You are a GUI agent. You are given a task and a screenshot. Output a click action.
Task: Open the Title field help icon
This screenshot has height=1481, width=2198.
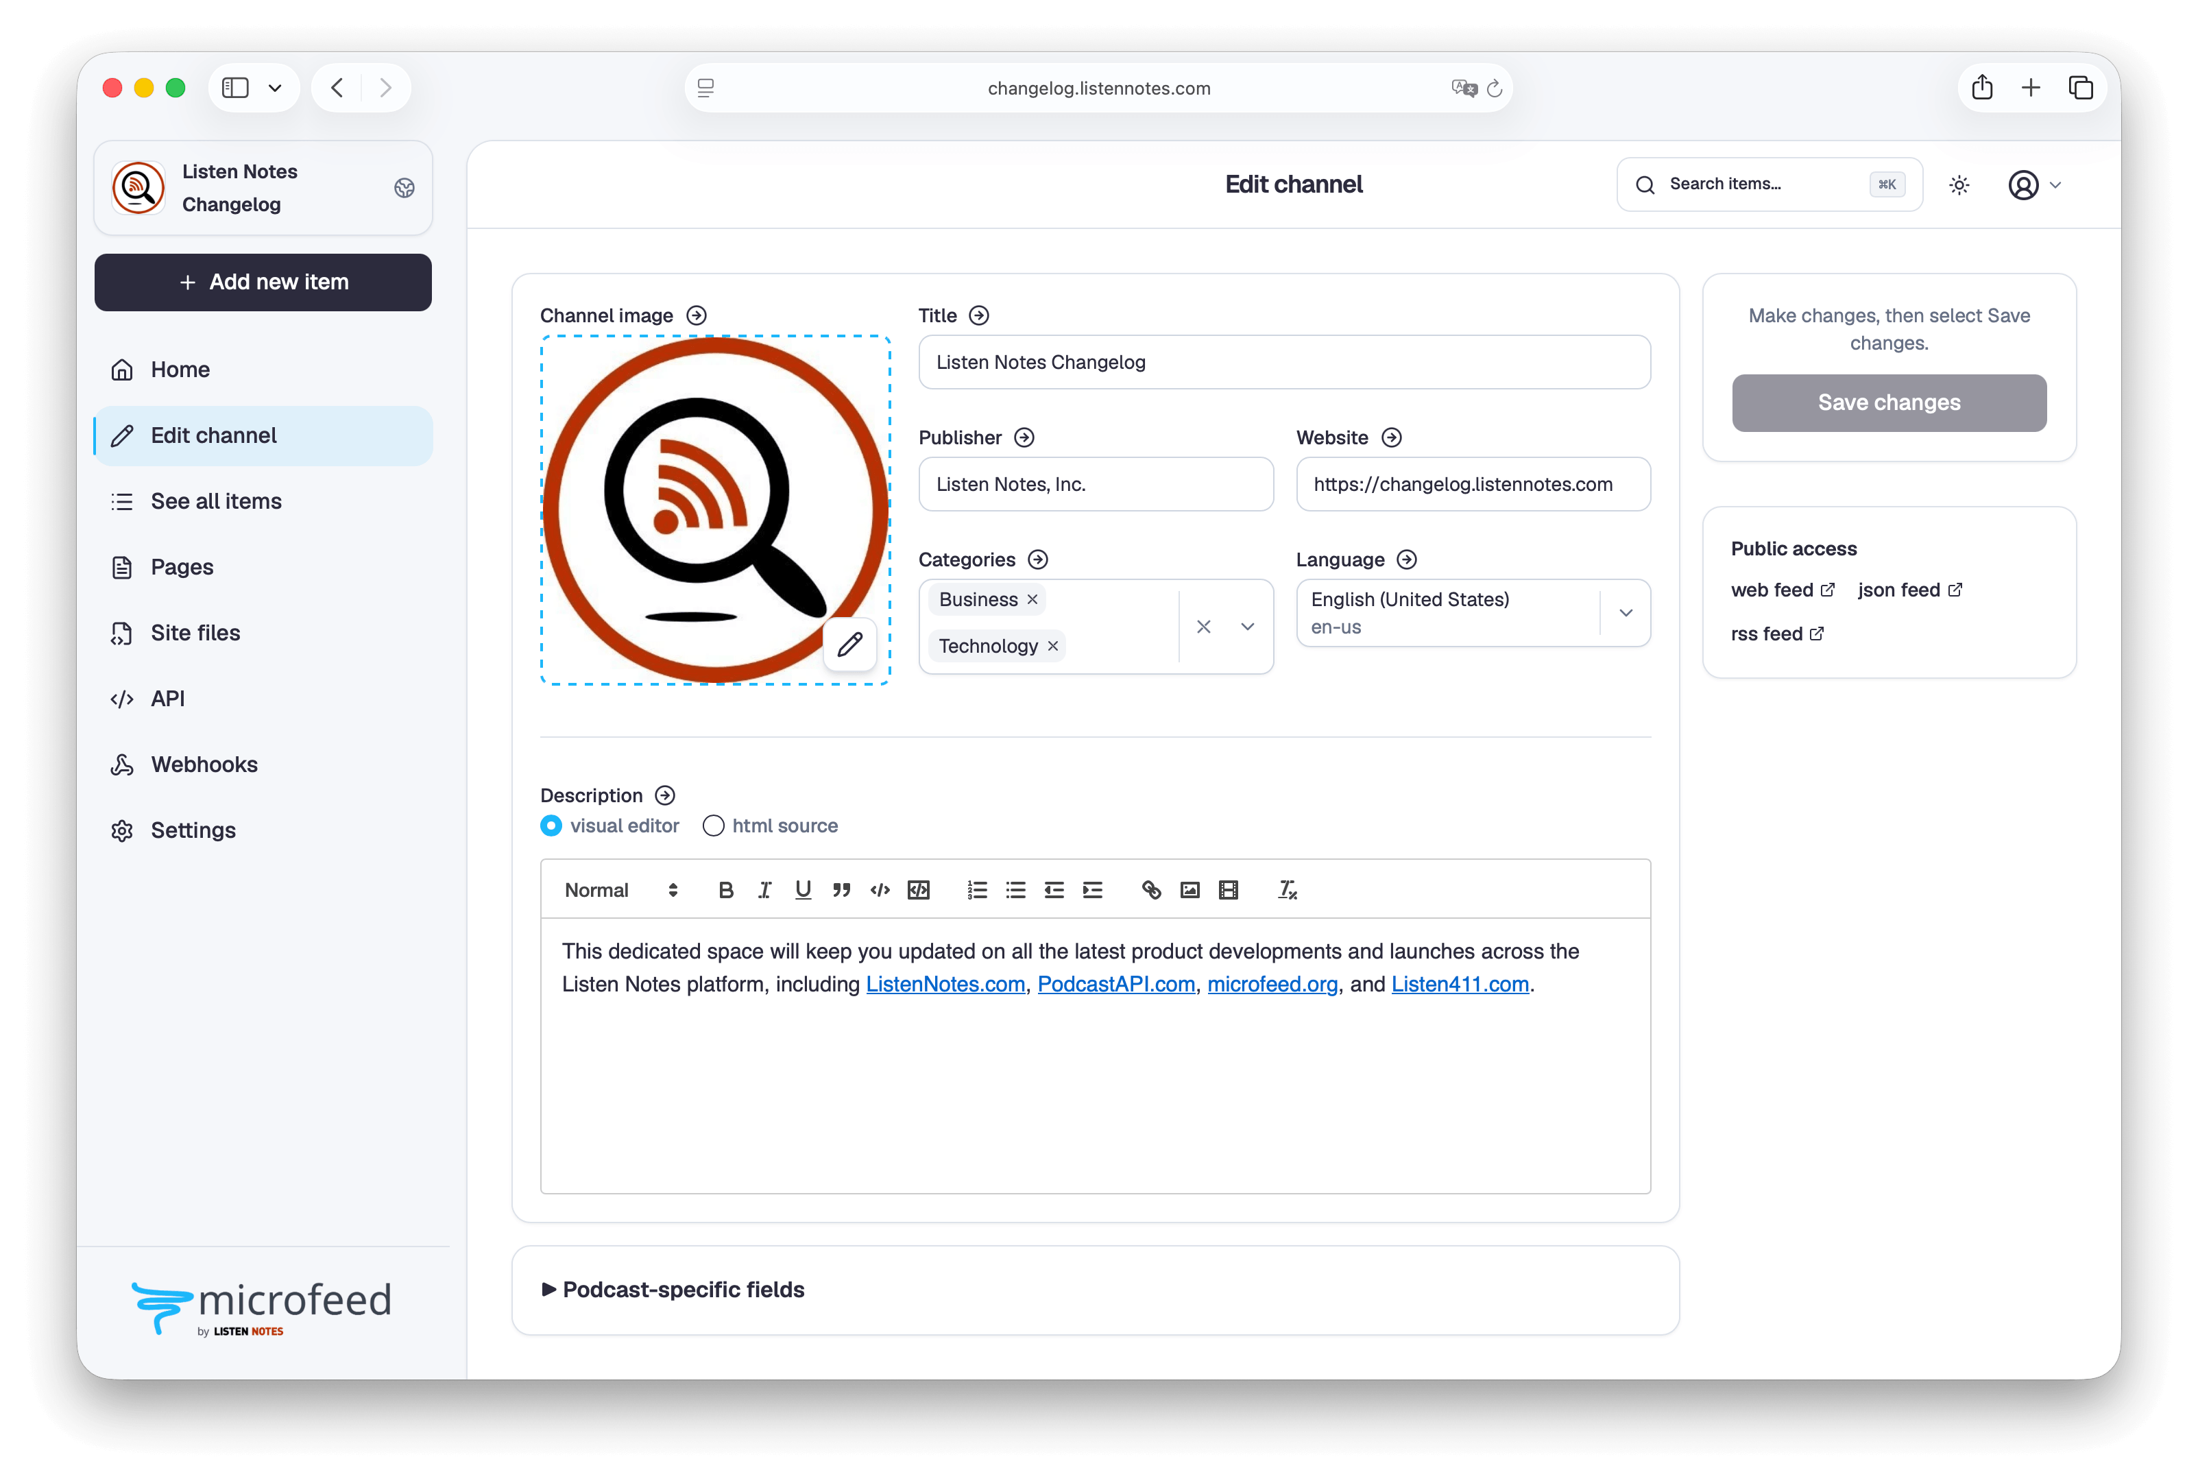pyautogui.click(x=979, y=315)
